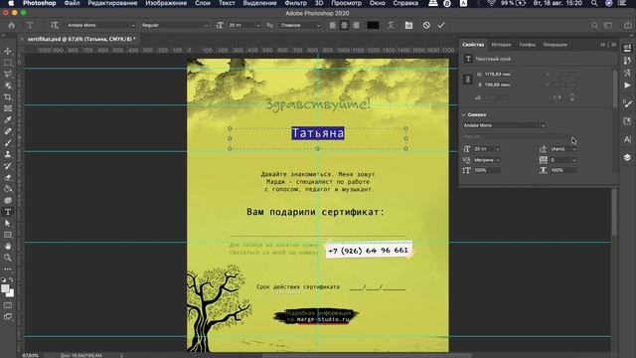Image resolution: width=636 pixels, height=358 pixels.
Task: Select the Quick Selection tool
Action: [8, 86]
